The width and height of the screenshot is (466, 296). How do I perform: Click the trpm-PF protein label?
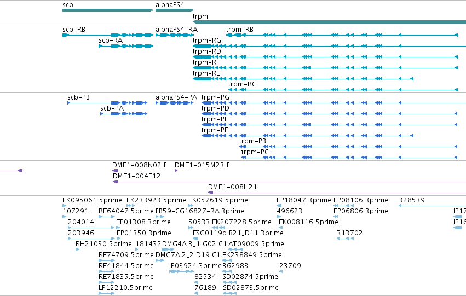214,119
